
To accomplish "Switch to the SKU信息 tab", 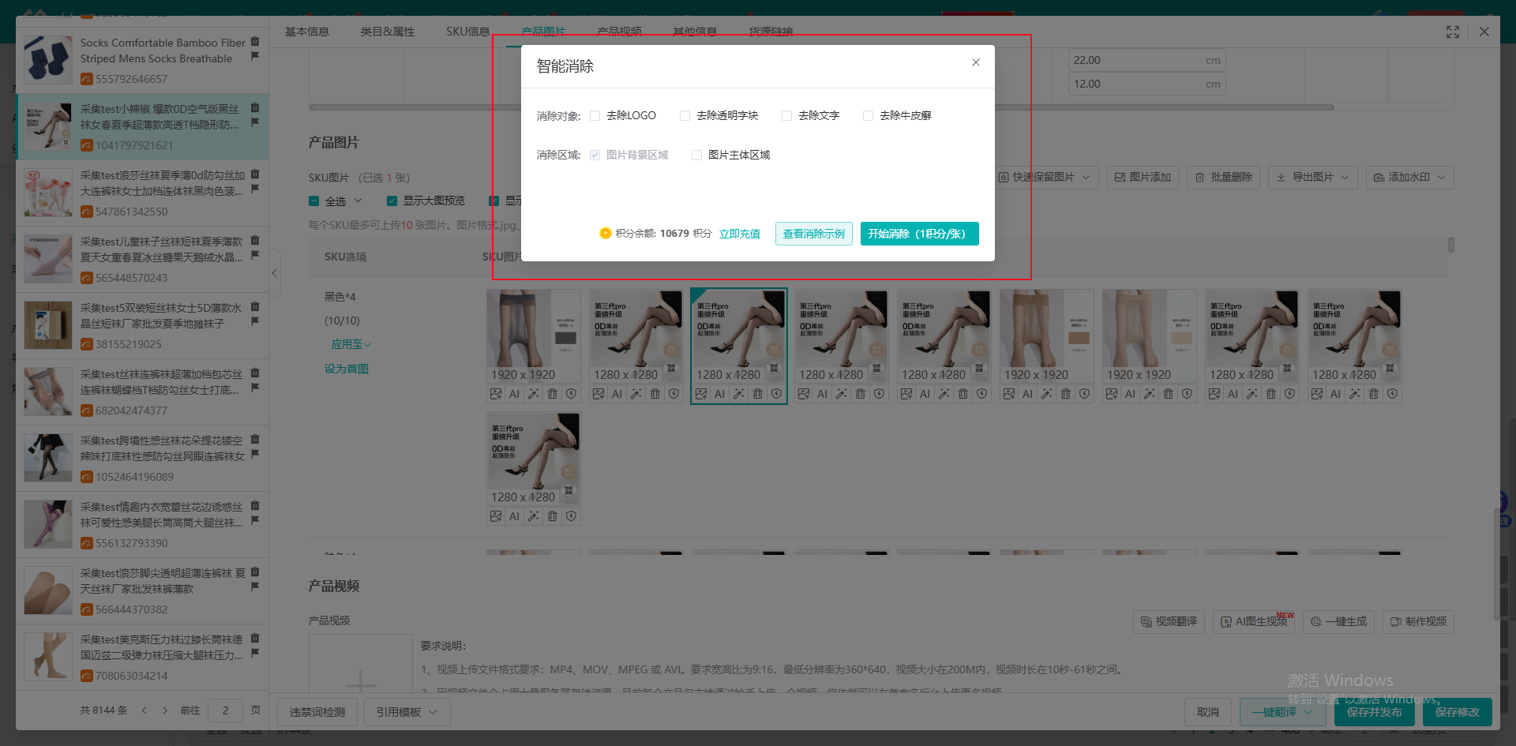I will (468, 32).
